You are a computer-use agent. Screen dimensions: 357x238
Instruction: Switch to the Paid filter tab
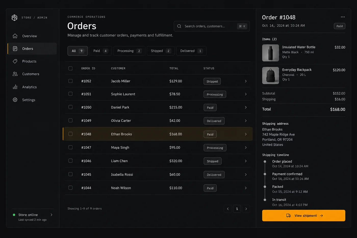[x=100, y=51]
